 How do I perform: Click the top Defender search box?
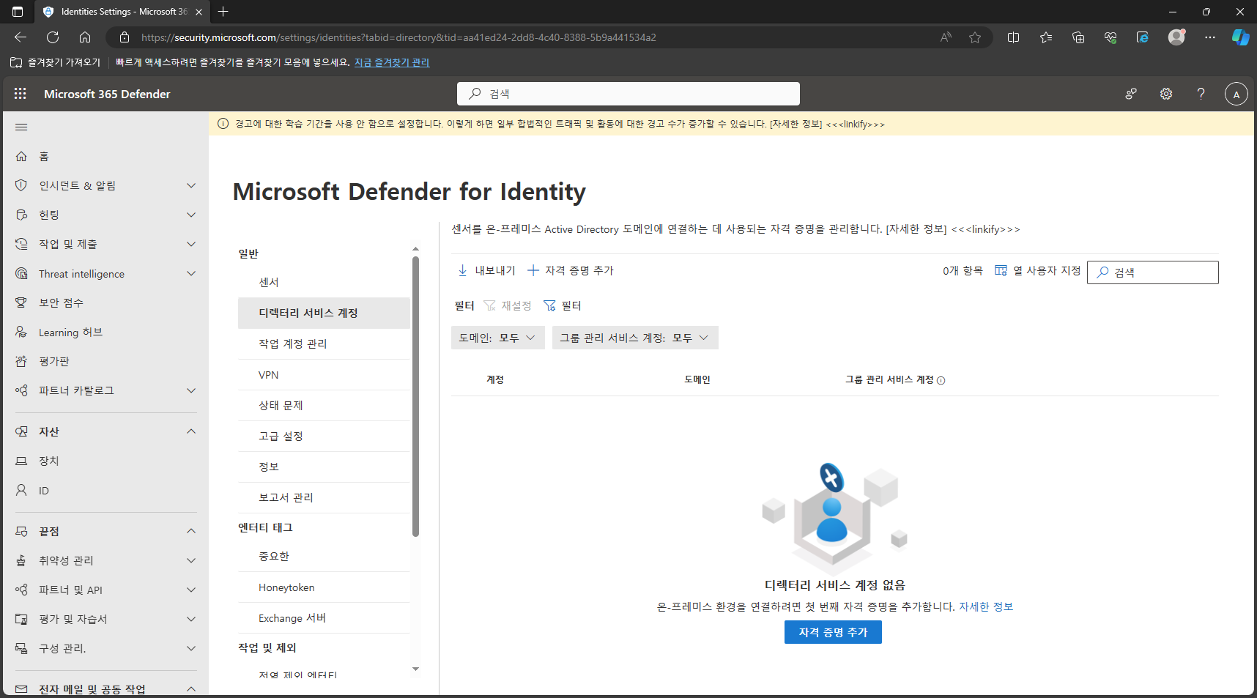point(628,94)
